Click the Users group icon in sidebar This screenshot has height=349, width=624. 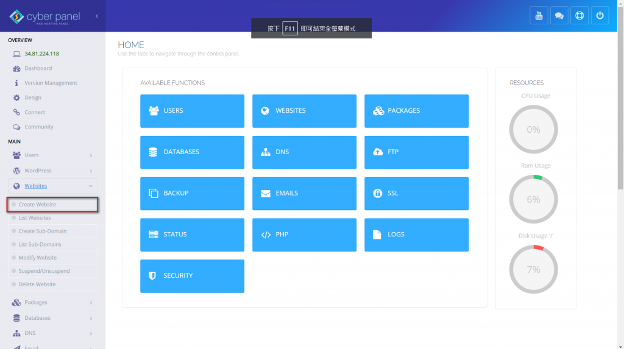click(x=16, y=155)
